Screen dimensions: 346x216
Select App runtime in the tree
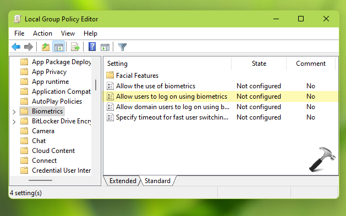tap(50, 82)
